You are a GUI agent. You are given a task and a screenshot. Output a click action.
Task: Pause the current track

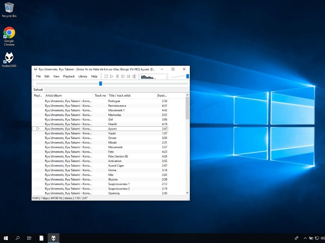117,76
